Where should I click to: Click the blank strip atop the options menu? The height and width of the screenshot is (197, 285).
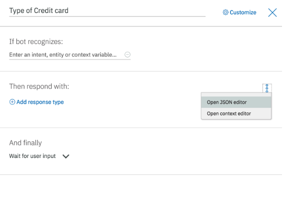point(236,94)
